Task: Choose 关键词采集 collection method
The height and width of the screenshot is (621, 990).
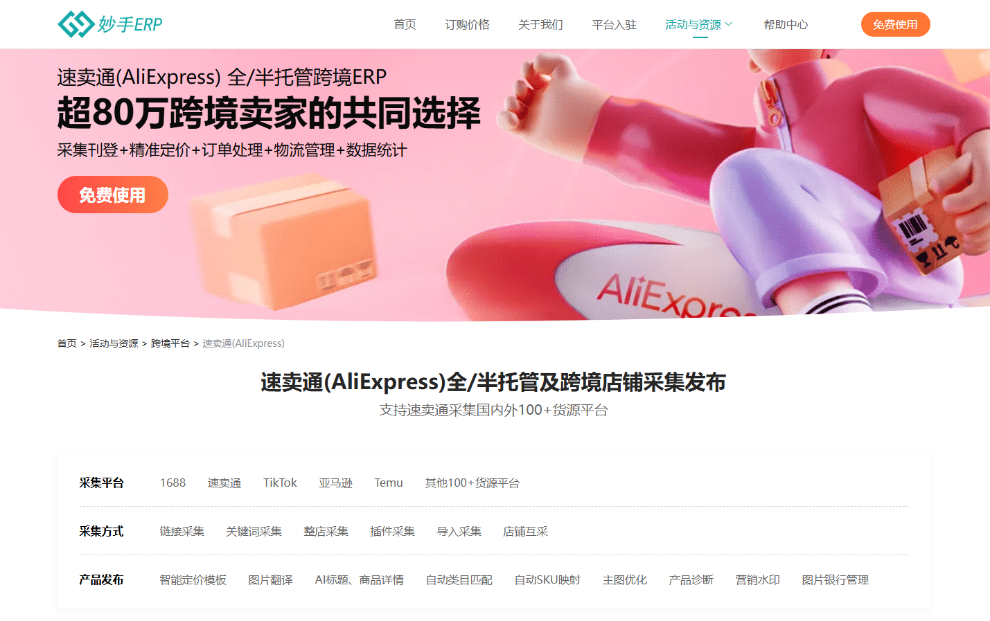Action: 254,531
